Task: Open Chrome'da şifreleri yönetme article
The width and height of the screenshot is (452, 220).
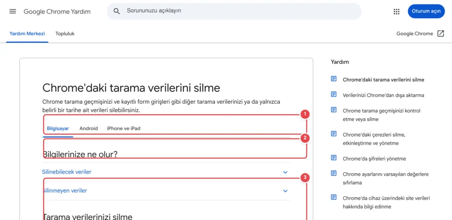Action: point(374,159)
